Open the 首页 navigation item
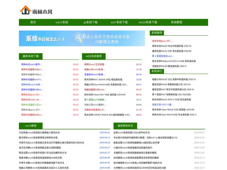Image resolution: width=227 pixels, height=170 pixels. click(33, 22)
